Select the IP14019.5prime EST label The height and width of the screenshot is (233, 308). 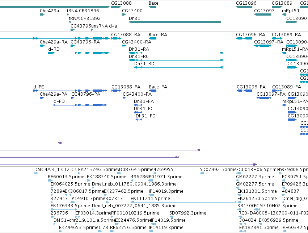tap(168, 220)
